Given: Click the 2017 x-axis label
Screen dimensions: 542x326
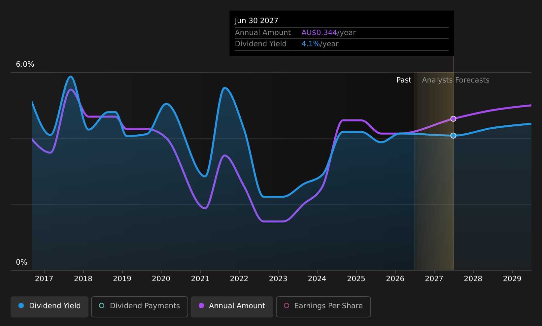Looking at the screenshot, I should pyautogui.click(x=44, y=279).
